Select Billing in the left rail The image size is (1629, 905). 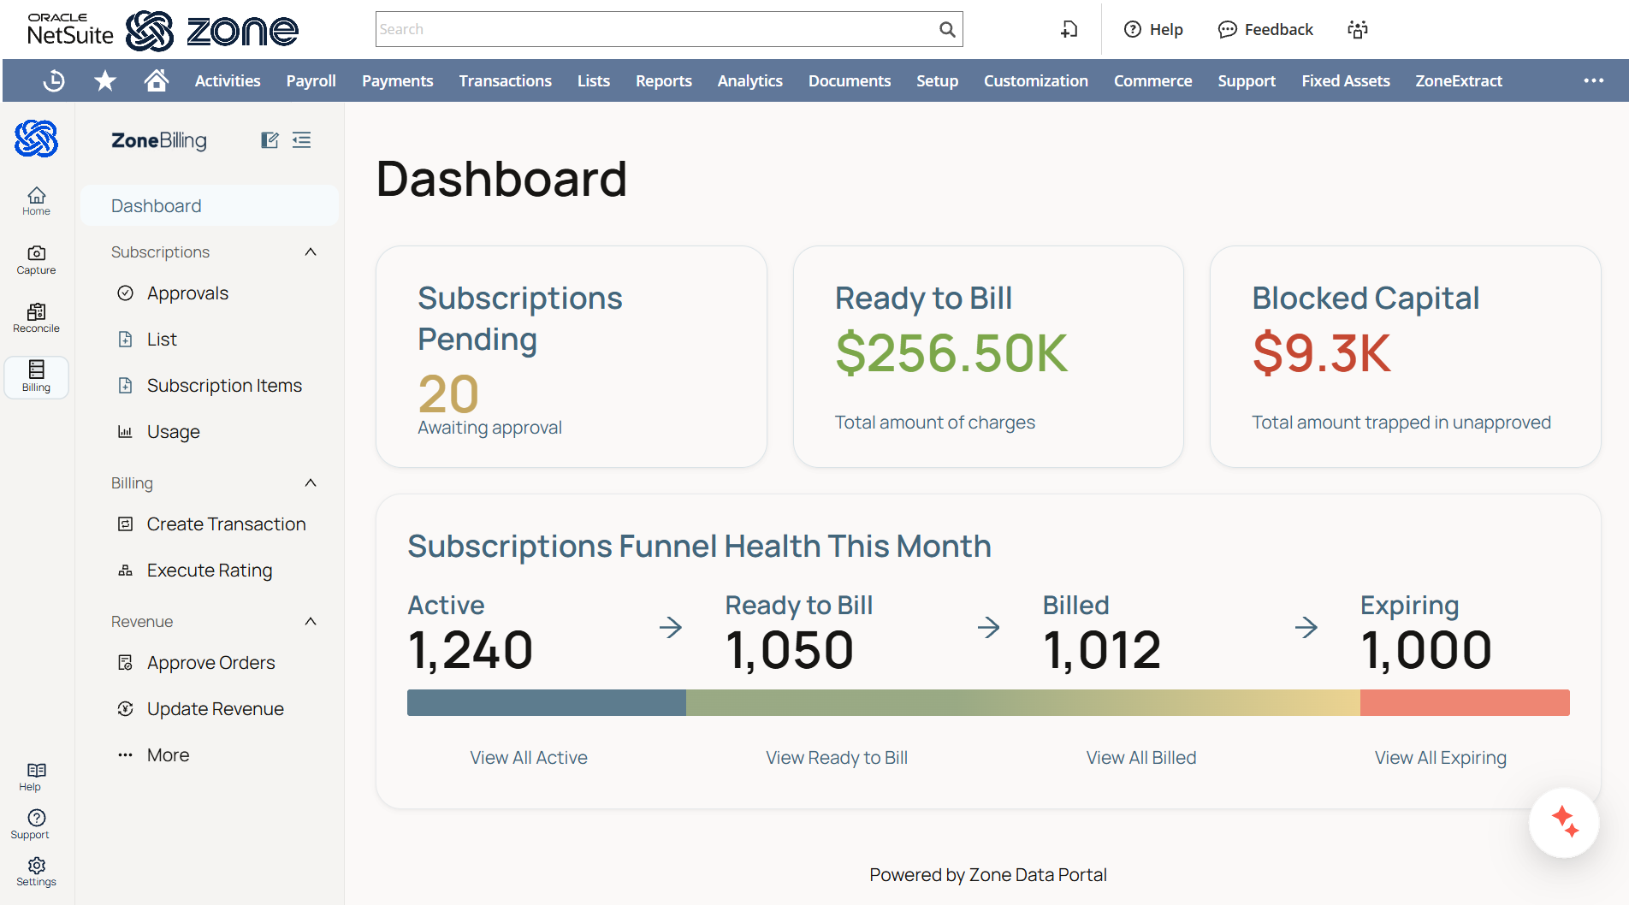click(x=36, y=377)
